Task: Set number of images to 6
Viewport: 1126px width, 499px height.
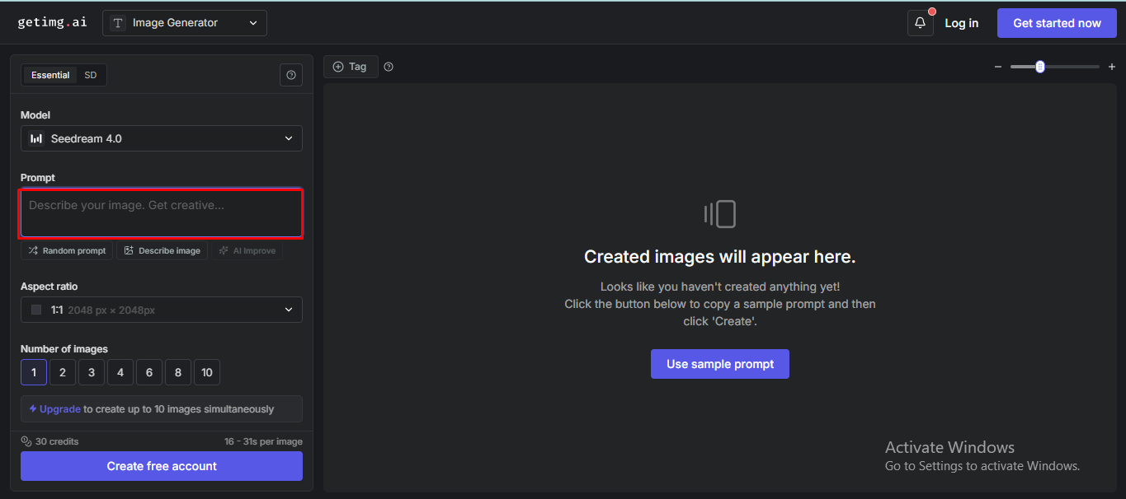Action: [x=149, y=372]
